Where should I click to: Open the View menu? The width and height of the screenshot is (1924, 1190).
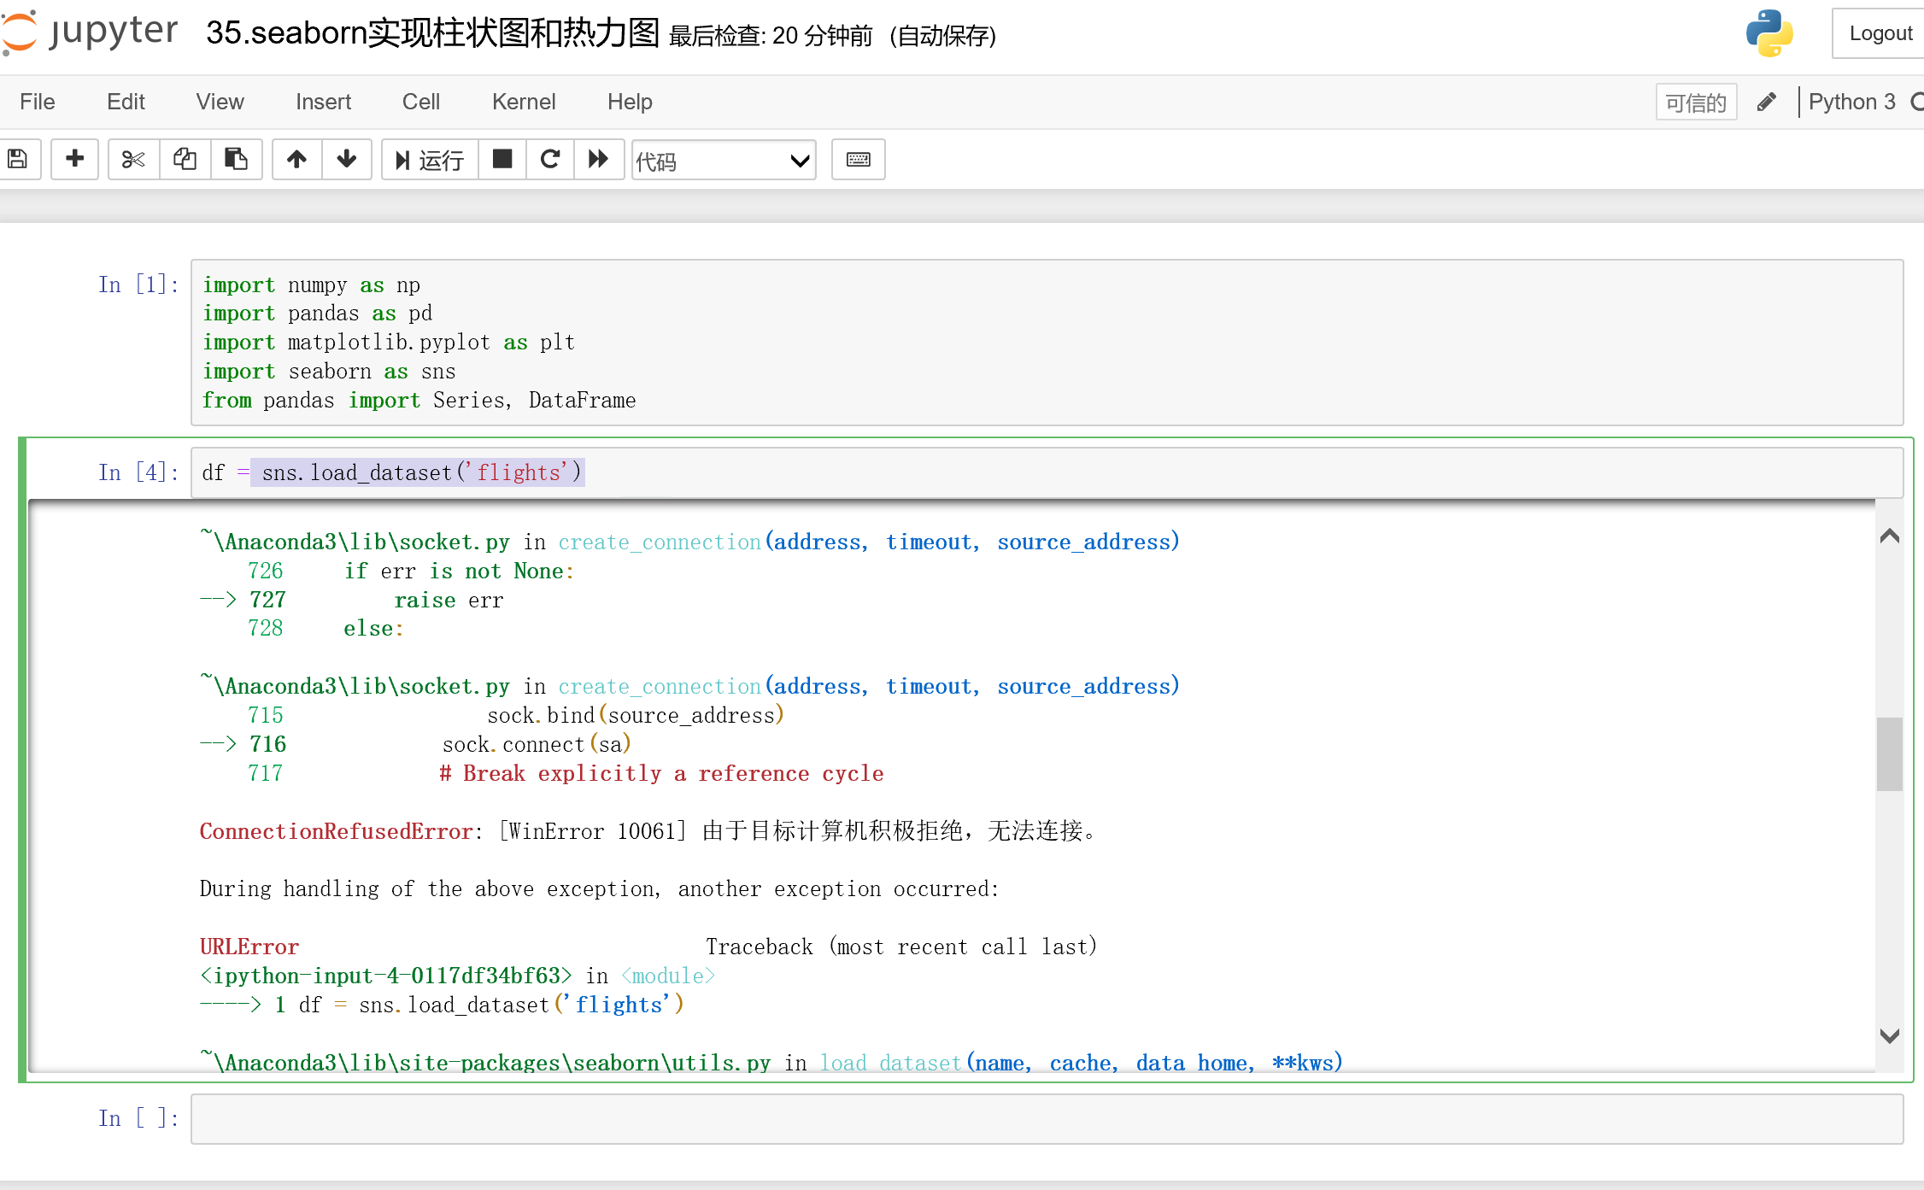220,102
